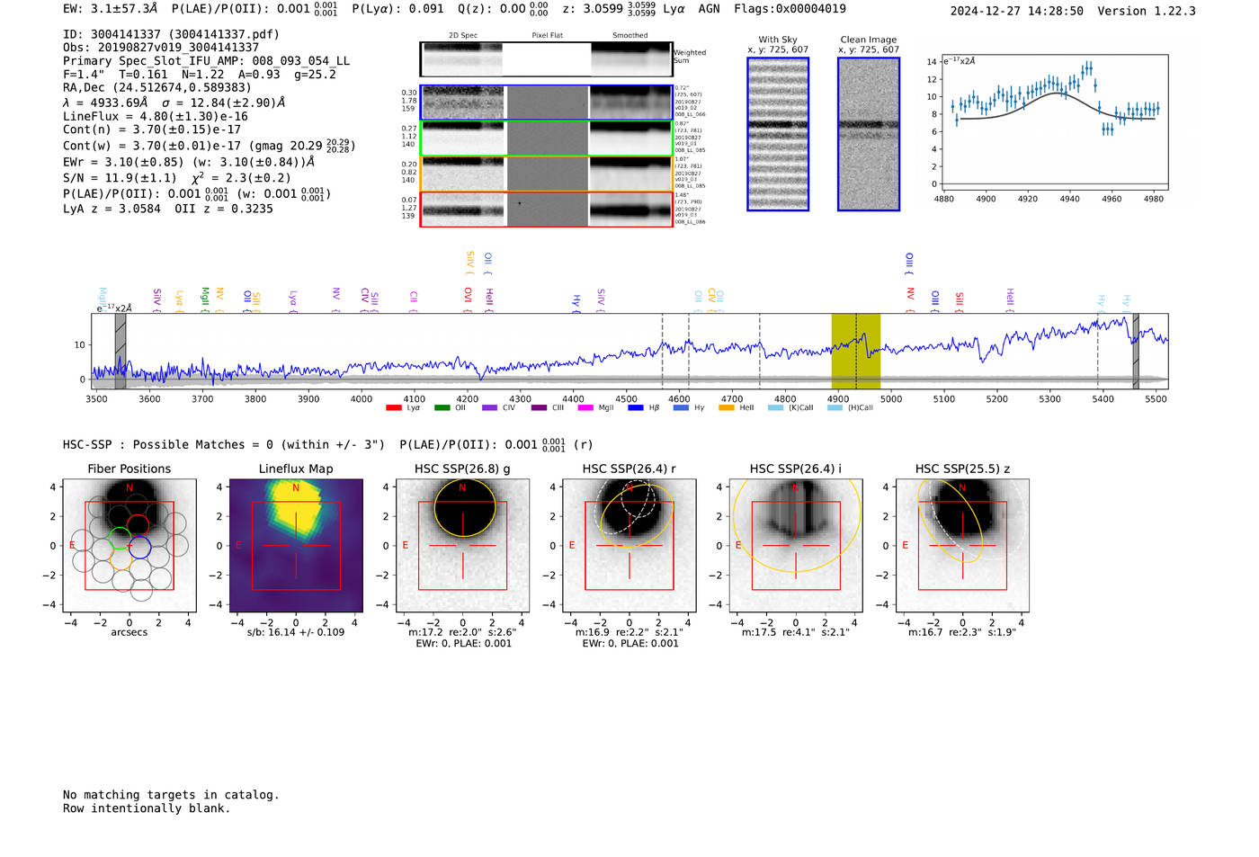Click the Primary Spec_Slot_IFU_AMP line
This screenshot has width=1259, height=857.
pos(207,61)
